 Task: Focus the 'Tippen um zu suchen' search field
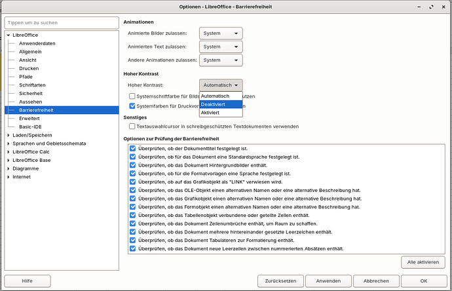(x=62, y=22)
